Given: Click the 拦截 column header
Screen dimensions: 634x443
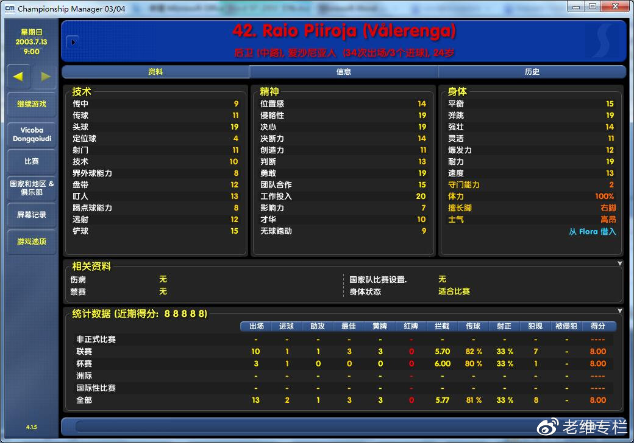Looking at the screenshot, I should point(443,326).
